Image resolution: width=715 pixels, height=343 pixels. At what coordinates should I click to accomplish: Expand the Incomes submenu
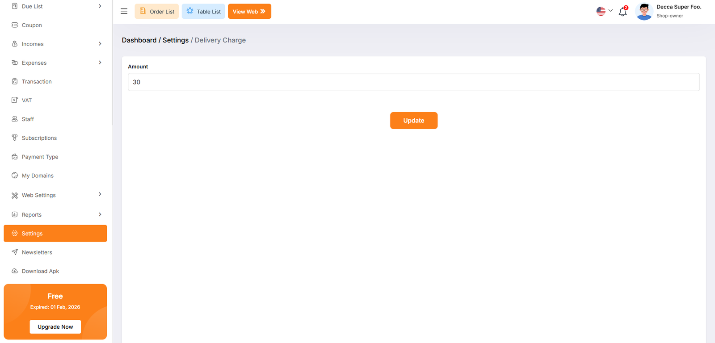coord(100,44)
